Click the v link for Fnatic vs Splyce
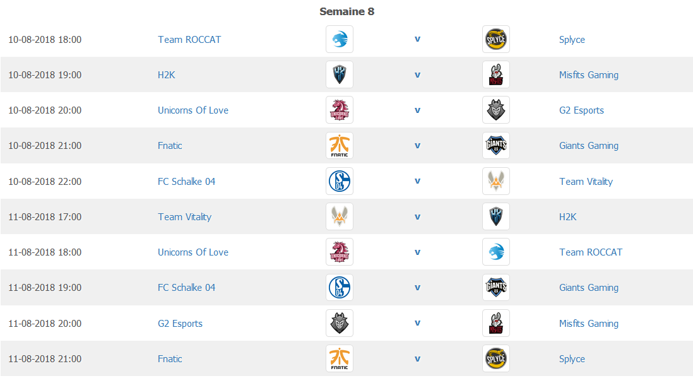The image size is (693, 383). tap(417, 358)
